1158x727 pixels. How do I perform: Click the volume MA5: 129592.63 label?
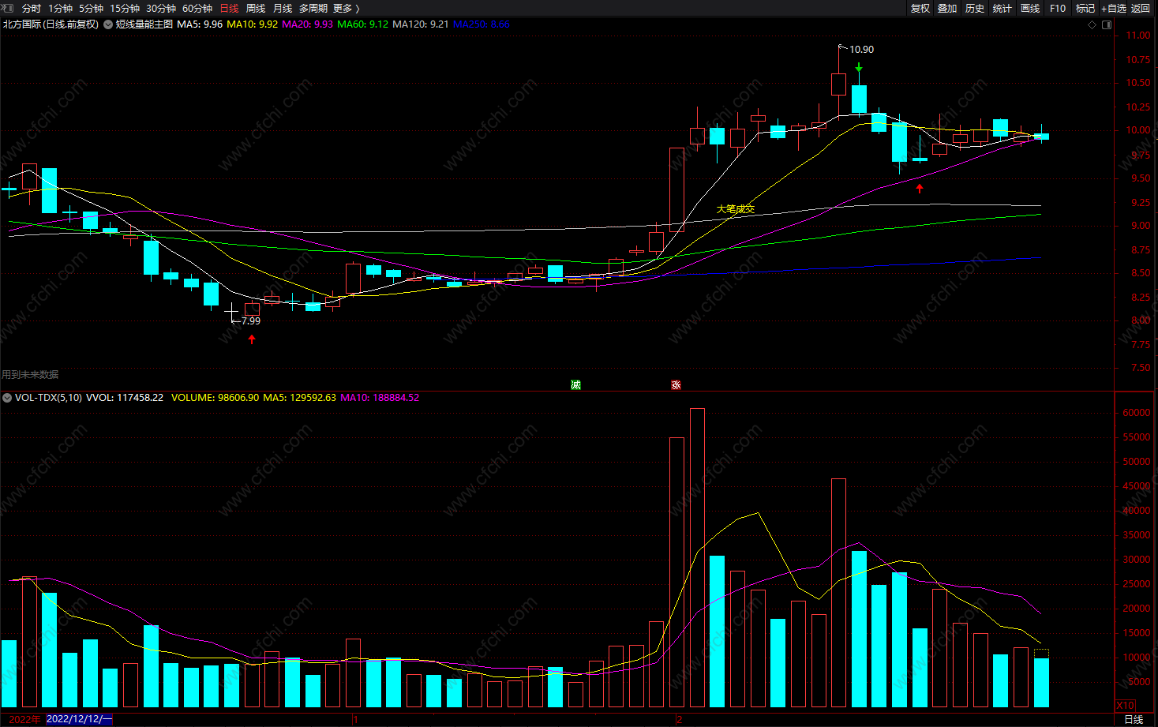pyautogui.click(x=299, y=398)
